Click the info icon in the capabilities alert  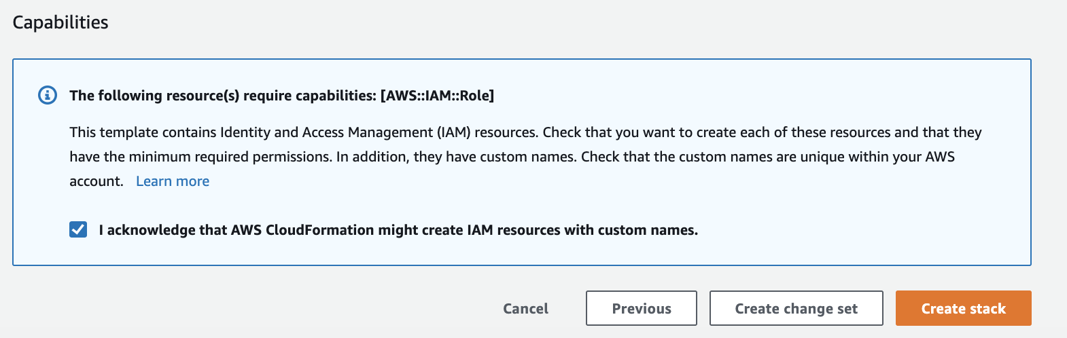[x=47, y=95]
